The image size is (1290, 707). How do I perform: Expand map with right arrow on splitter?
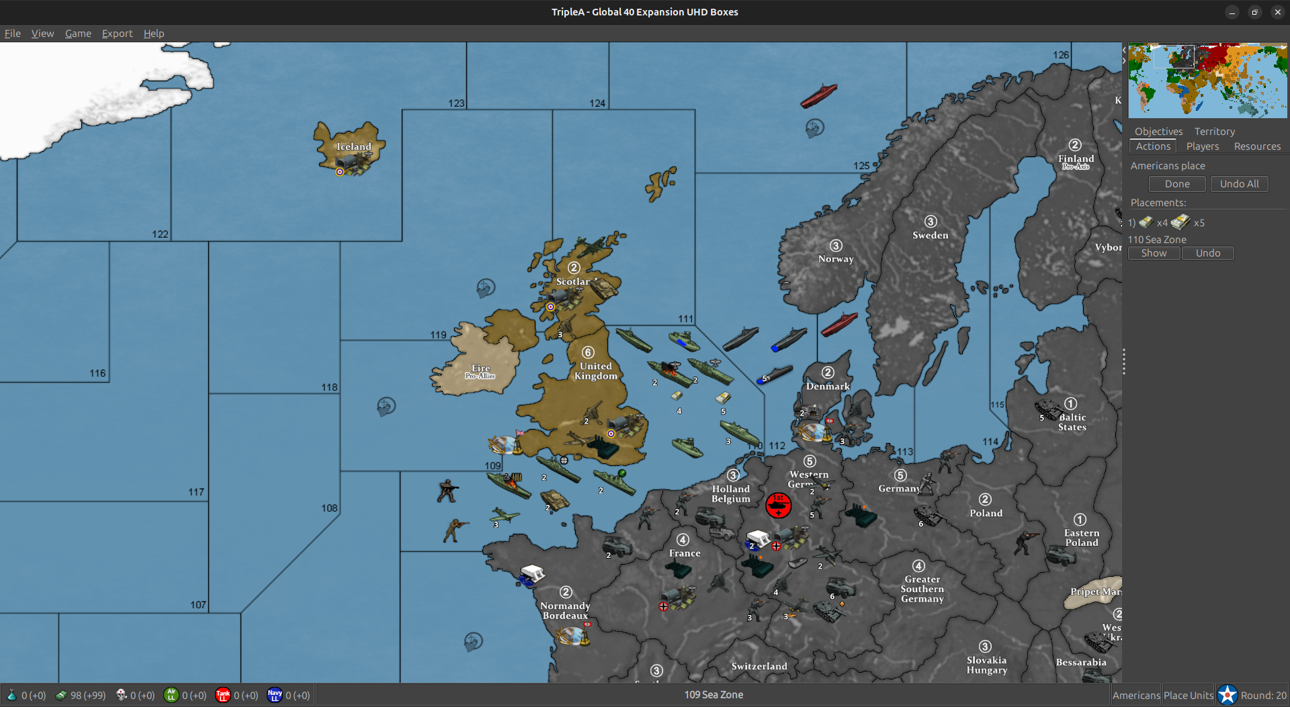(x=1124, y=61)
